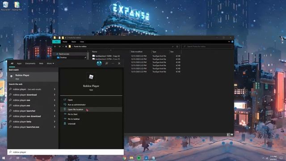Click the large Roblox Player app icon
This screenshot has width=286, height=161.
point(91,77)
